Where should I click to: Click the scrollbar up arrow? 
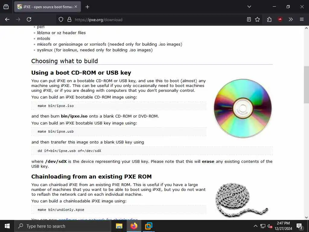point(306,28)
